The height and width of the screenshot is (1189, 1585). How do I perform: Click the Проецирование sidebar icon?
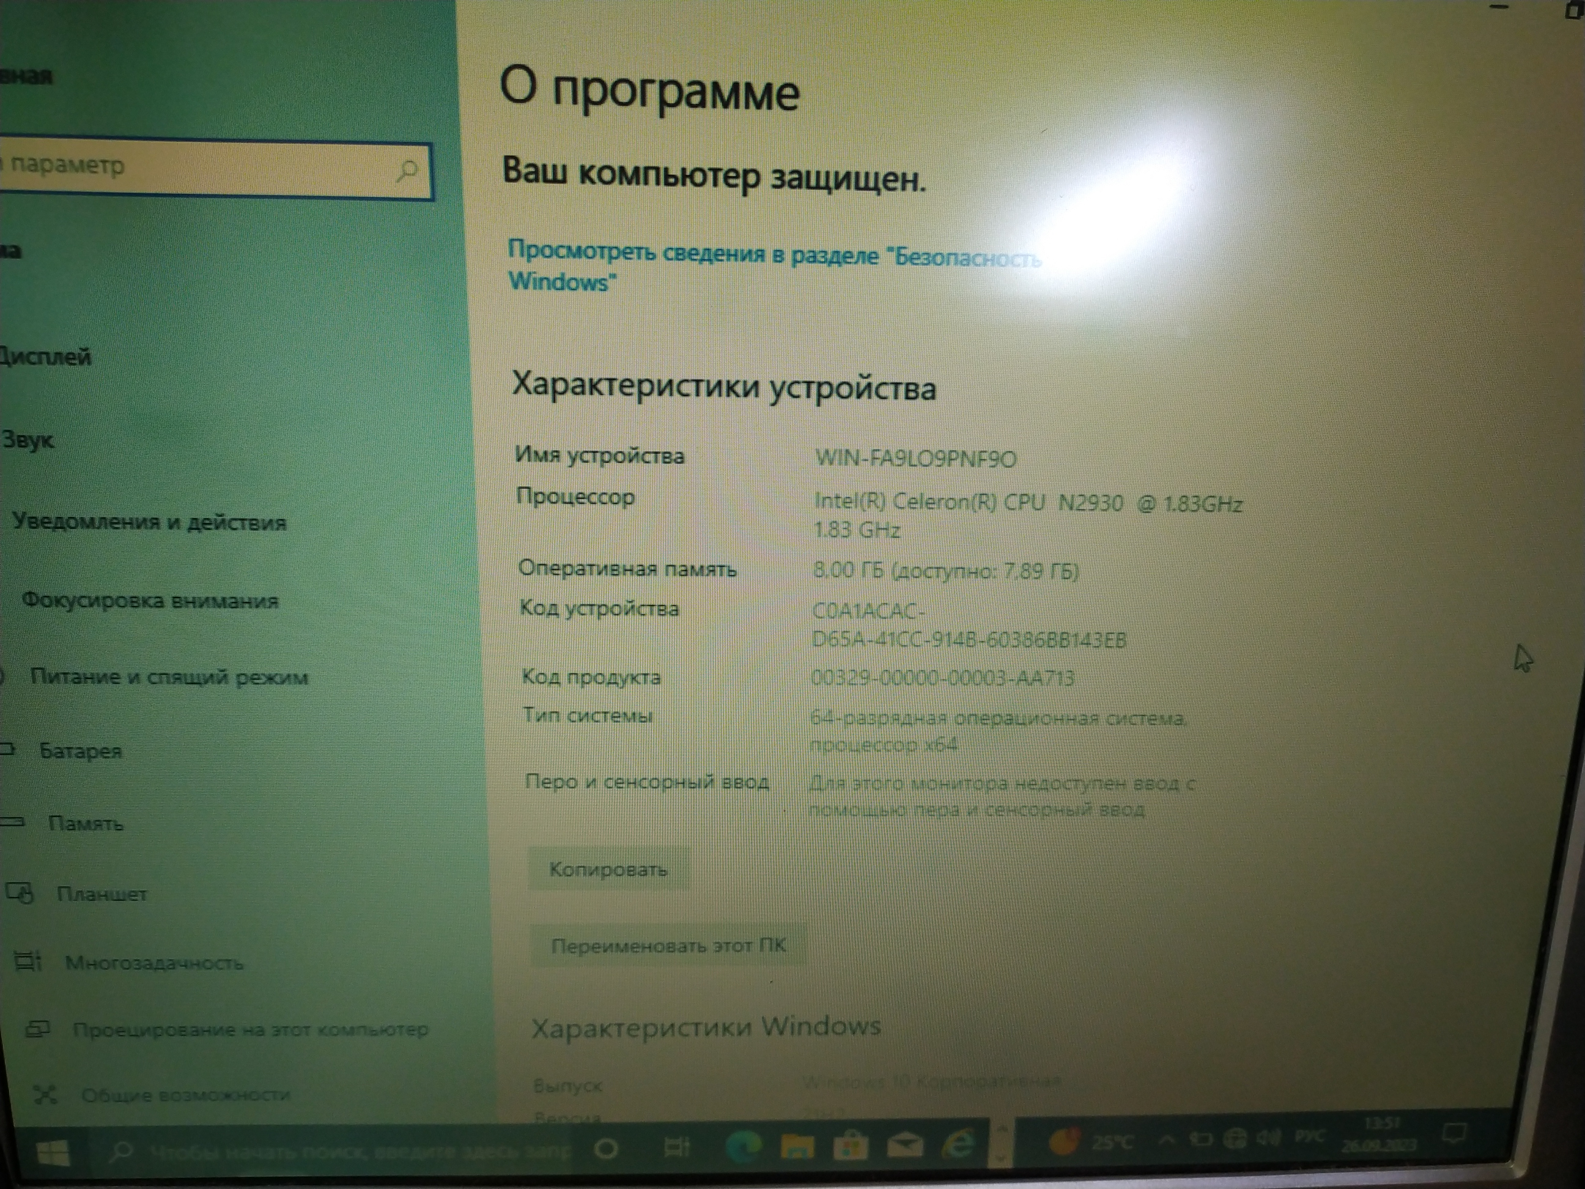coord(37,1030)
